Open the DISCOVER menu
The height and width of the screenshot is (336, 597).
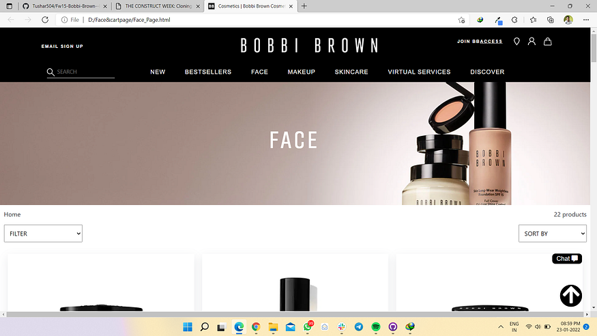point(487,72)
